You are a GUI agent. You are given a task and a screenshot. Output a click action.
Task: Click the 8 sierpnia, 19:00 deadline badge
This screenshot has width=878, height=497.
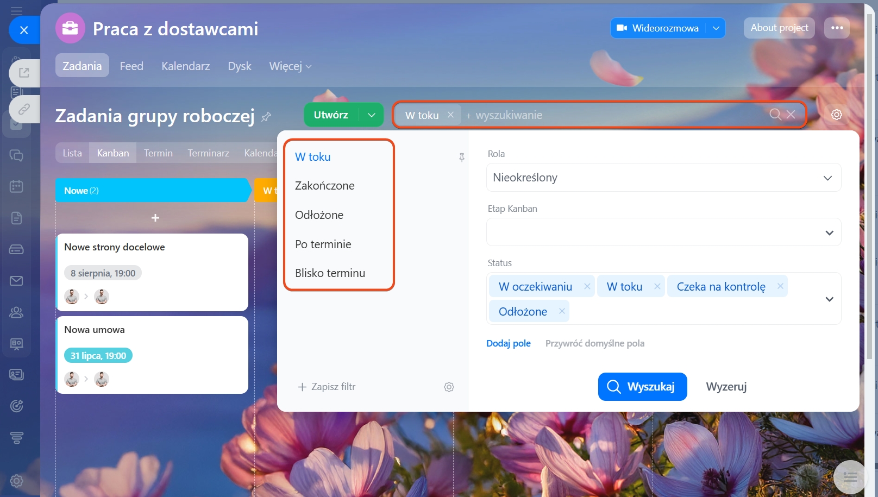(103, 273)
